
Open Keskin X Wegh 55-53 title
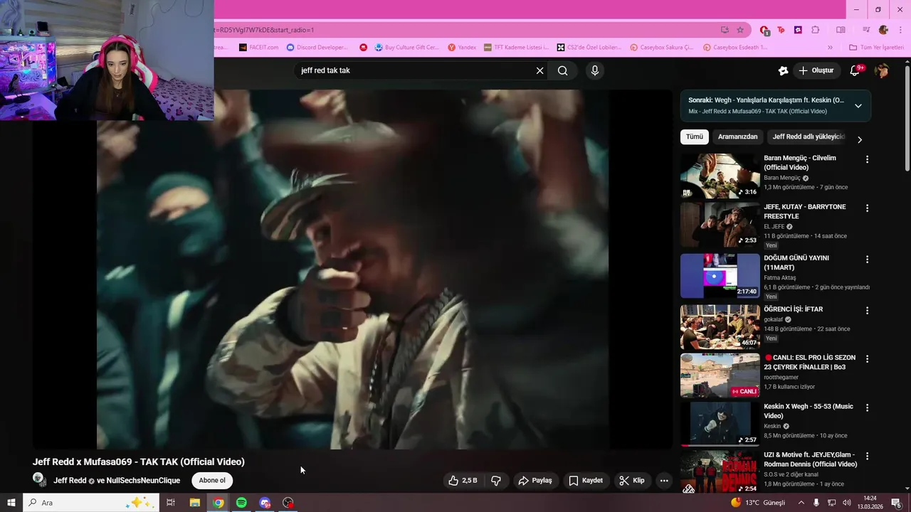coord(809,411)
